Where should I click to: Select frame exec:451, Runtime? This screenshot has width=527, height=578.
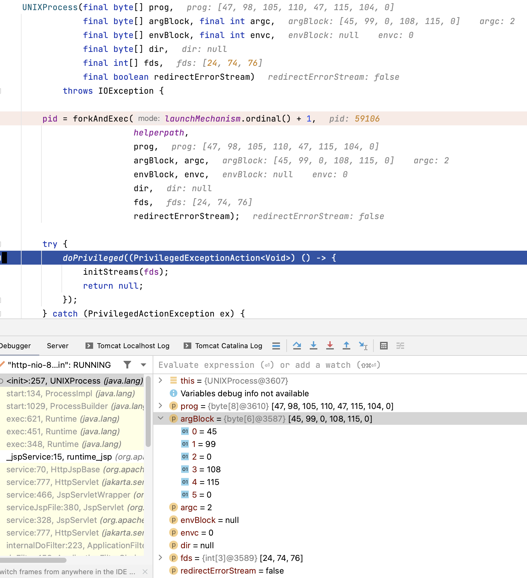pos(72,431)
